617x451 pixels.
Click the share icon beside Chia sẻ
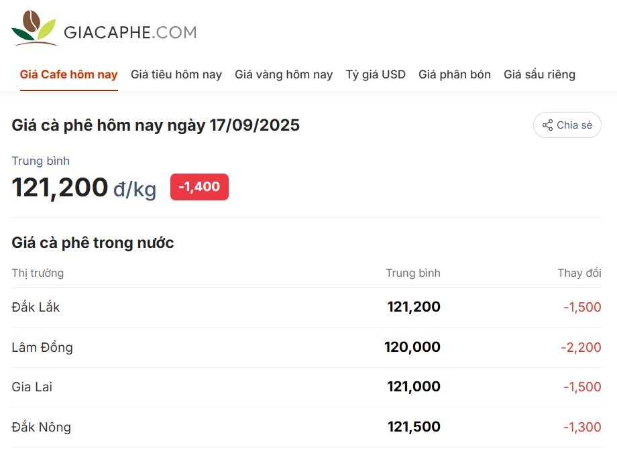pyautogui.click(x=547, y=125)
